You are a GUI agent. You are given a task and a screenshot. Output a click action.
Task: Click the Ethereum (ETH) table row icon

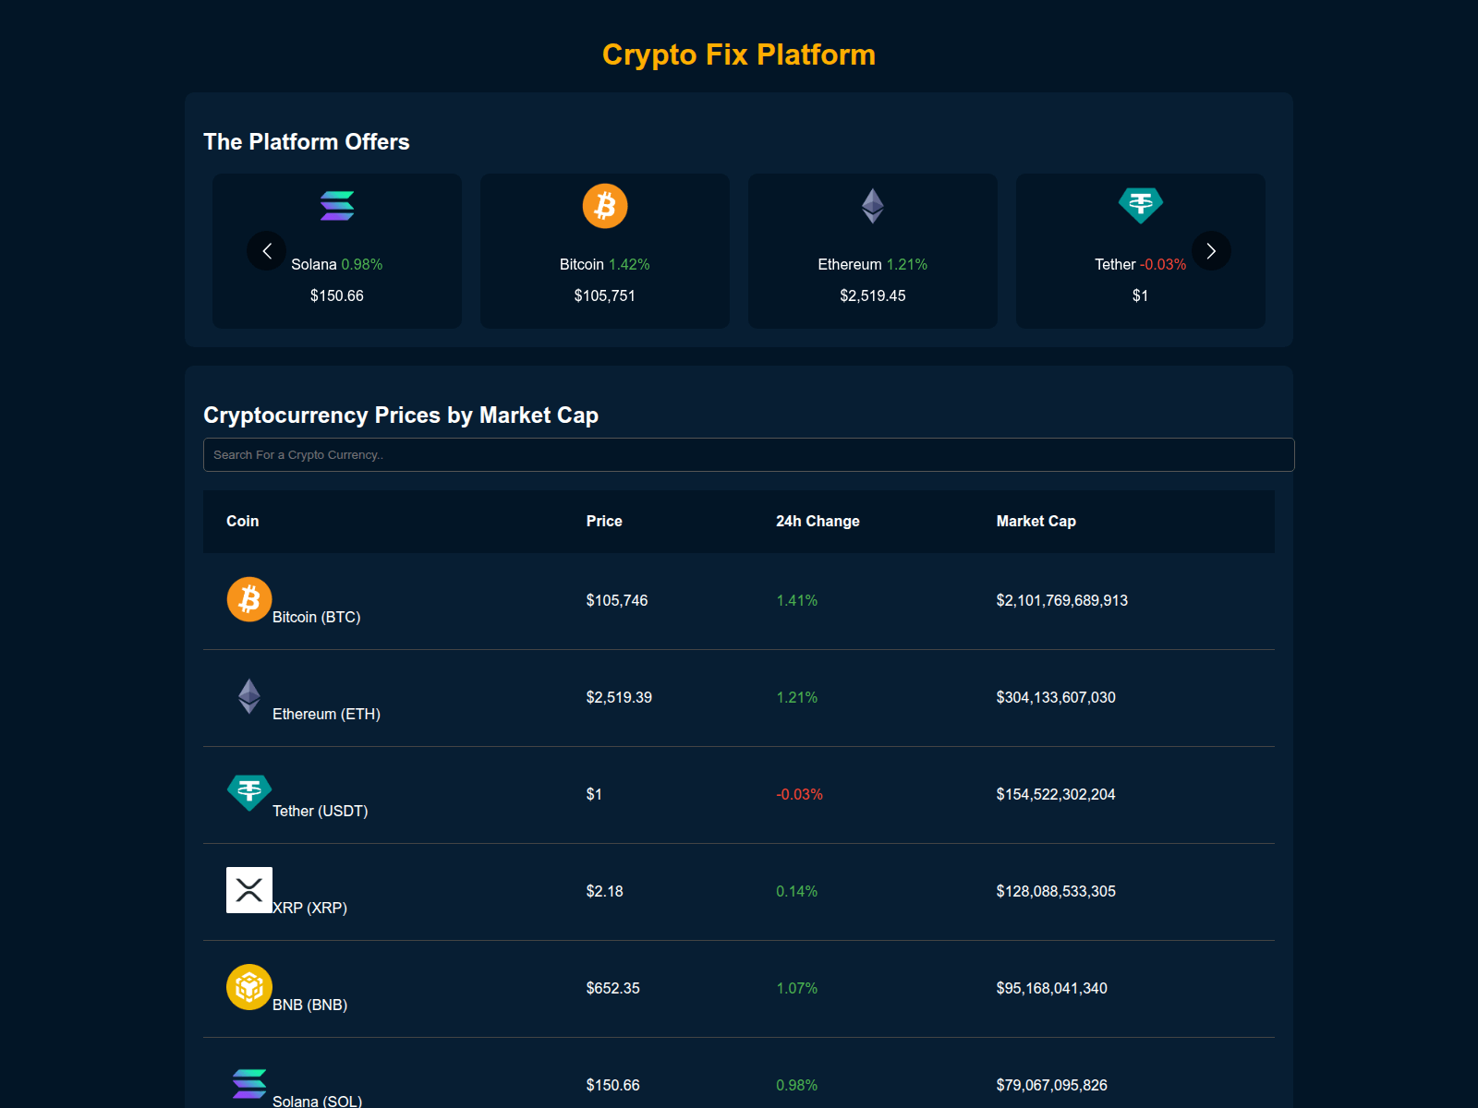click(x=249, y=696)
